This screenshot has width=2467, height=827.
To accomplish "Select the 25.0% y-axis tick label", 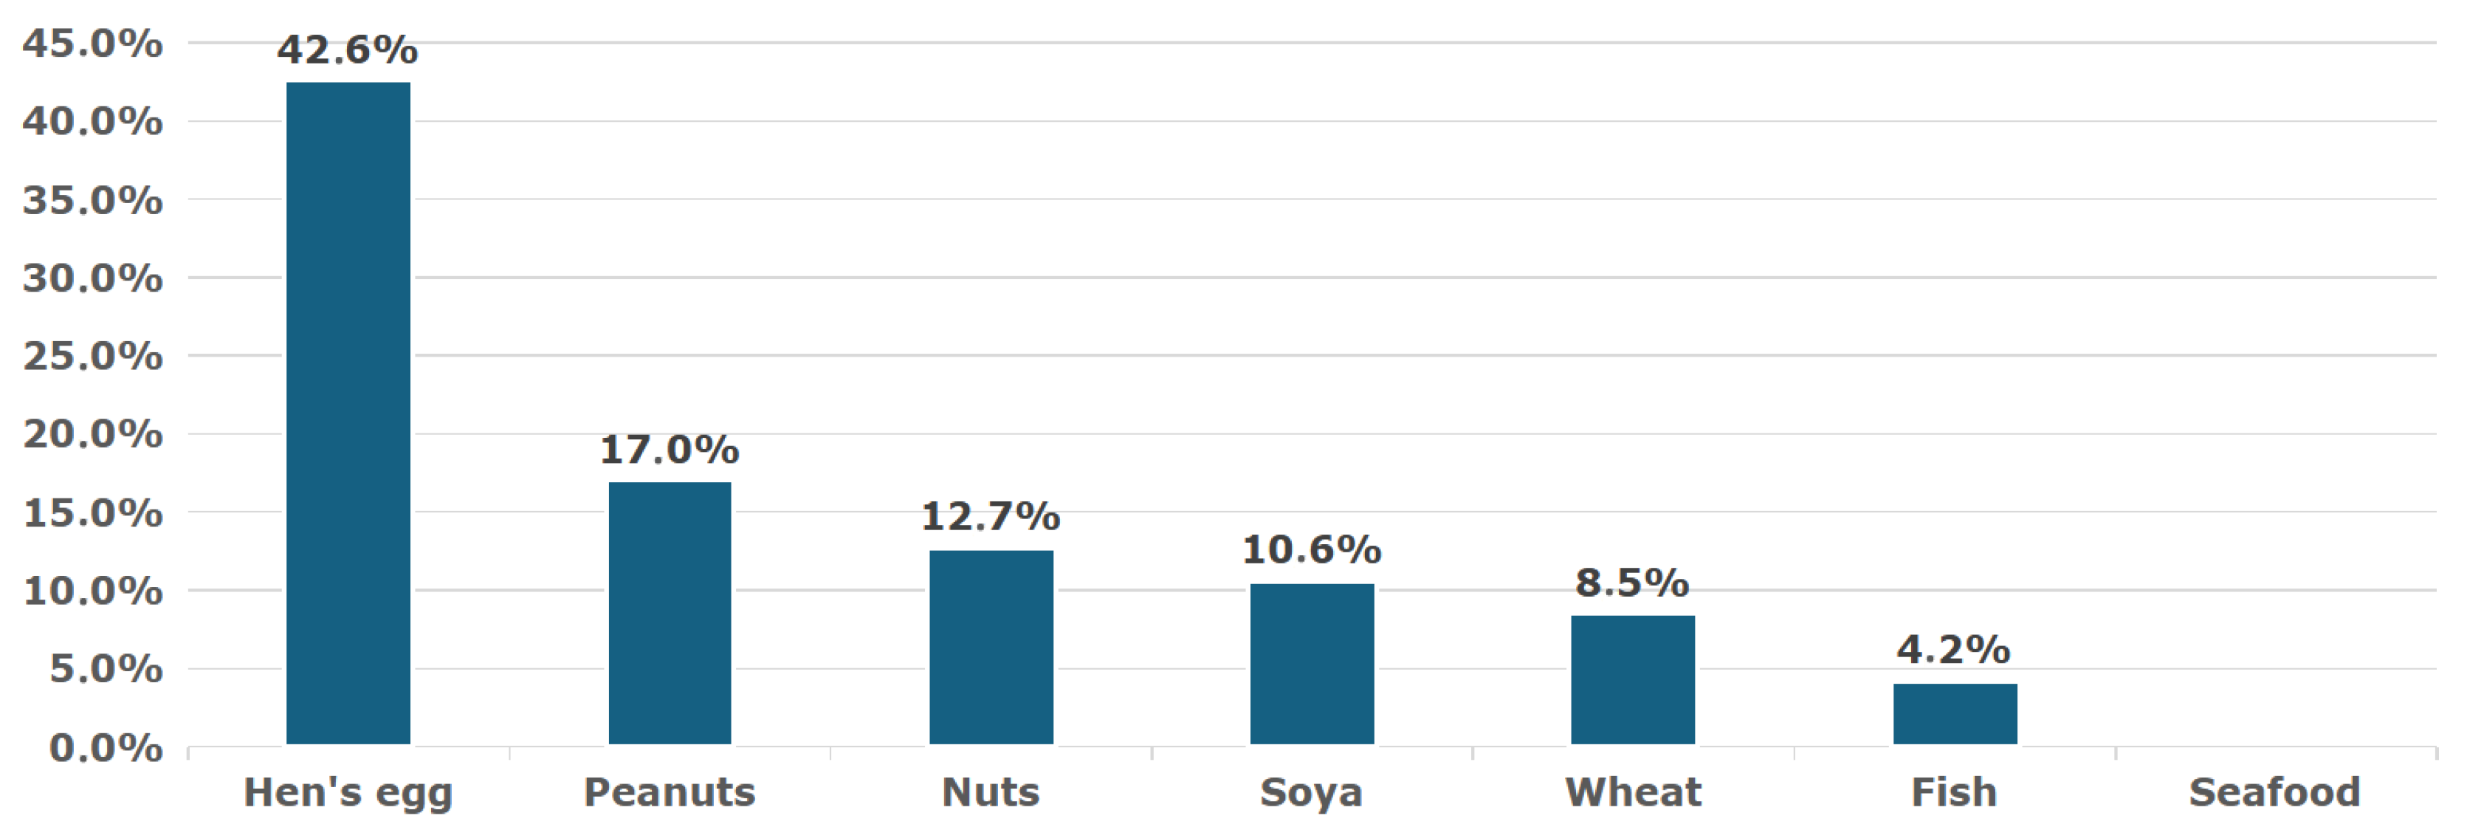I will pyautogui.click(x=93, y=357).
